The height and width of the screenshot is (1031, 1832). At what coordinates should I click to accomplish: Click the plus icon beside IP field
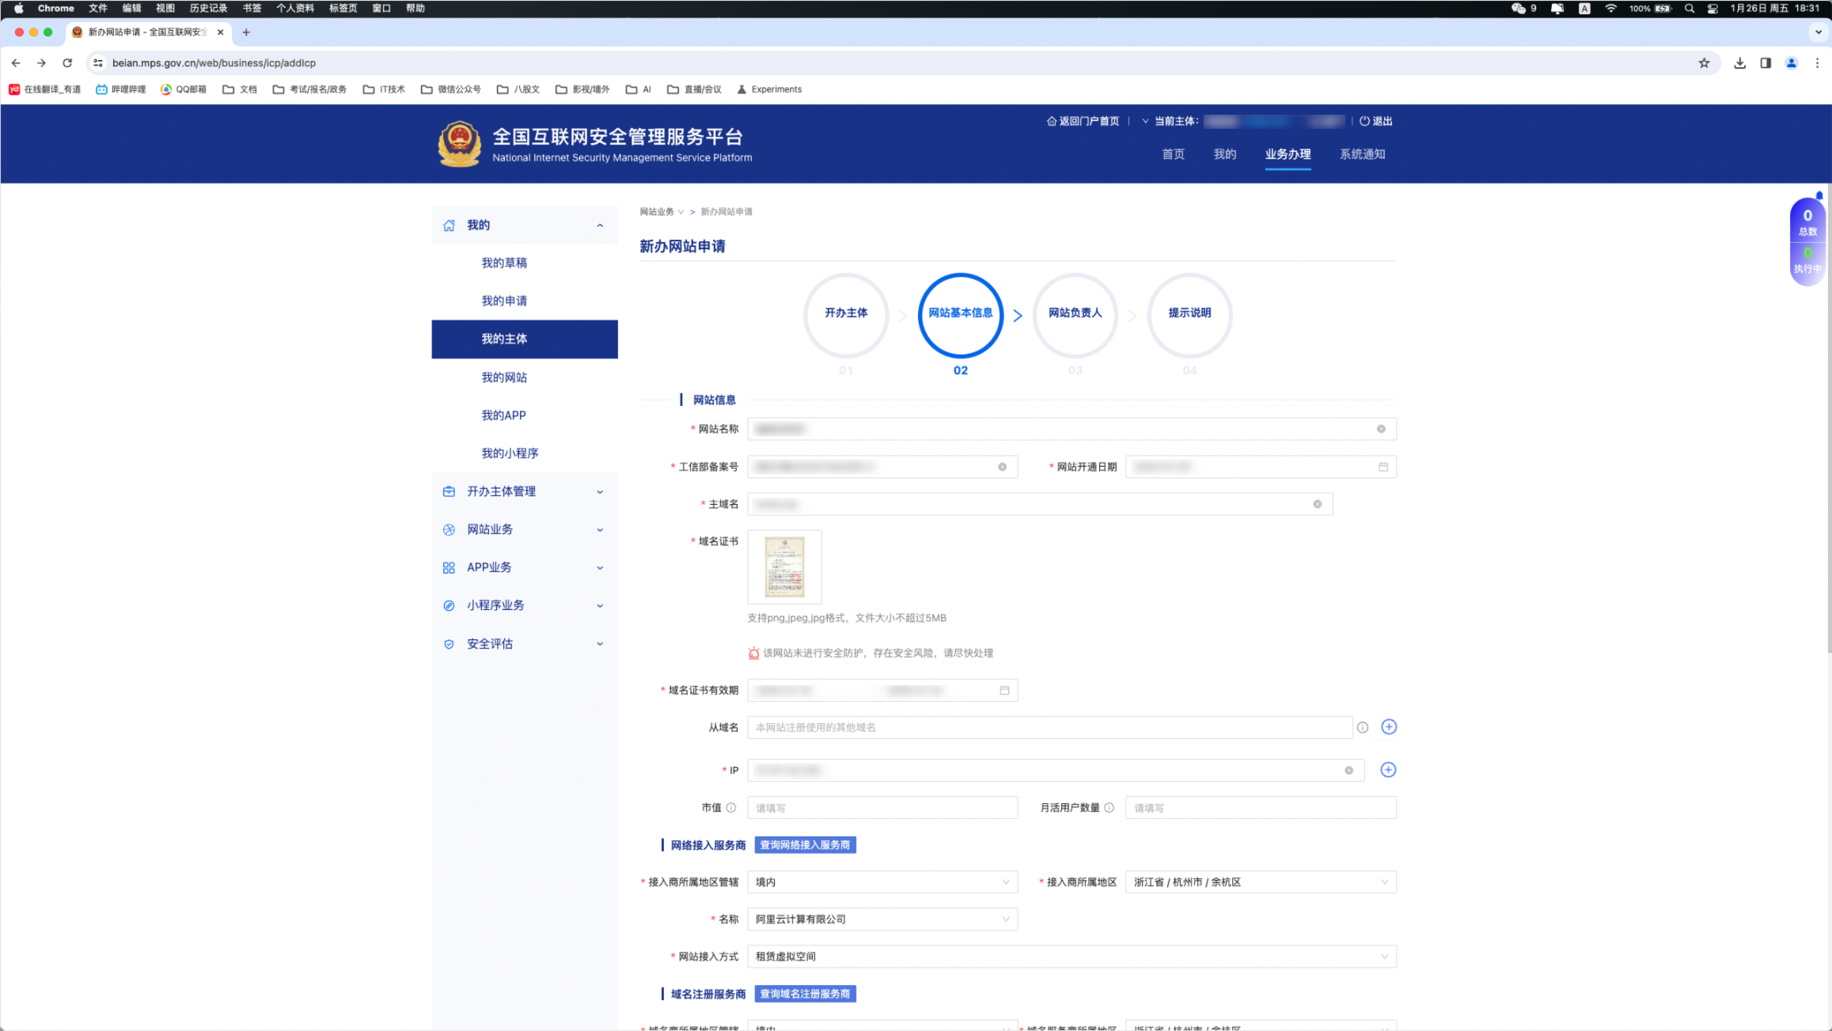(x=1388, y=770)
